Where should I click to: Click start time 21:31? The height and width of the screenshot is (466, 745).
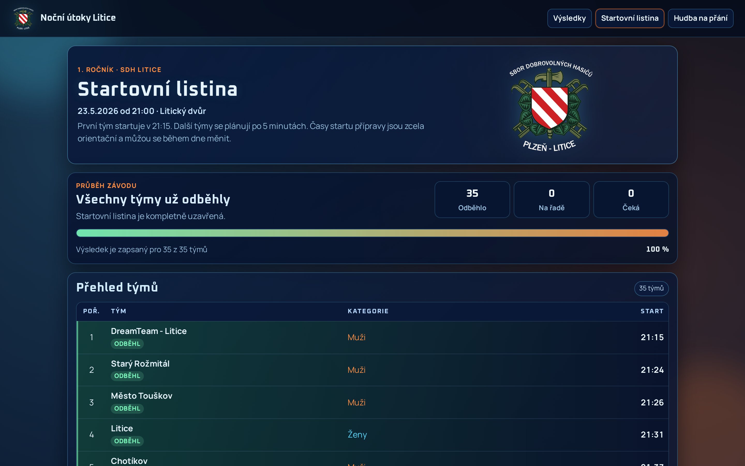[x=652, y=435]
